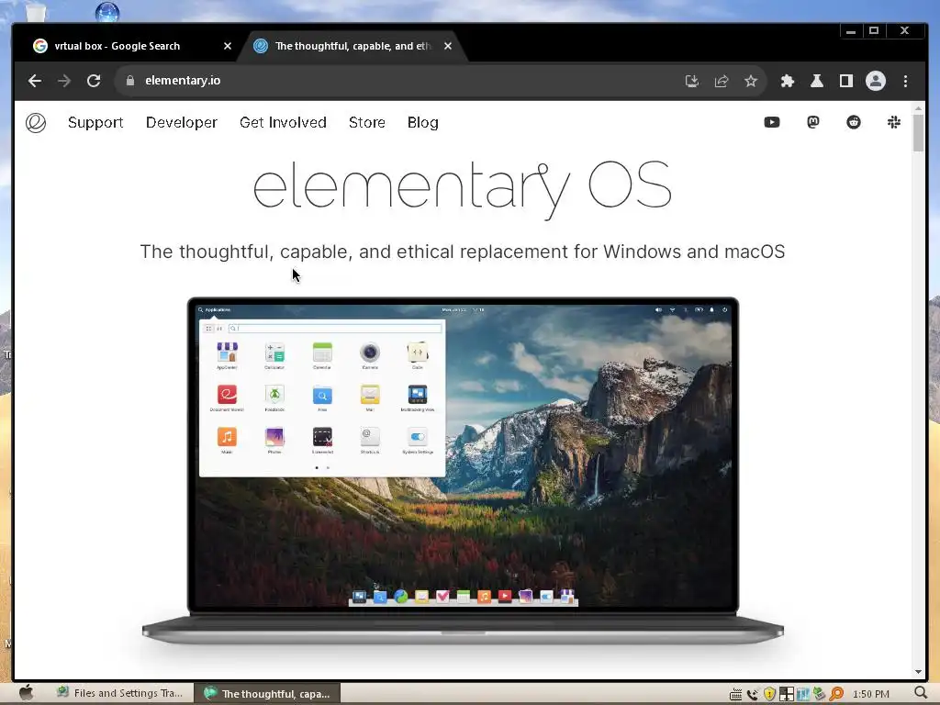Open the Apple start menu on taskbar
Screen dimensions: 940x705
[x=26, y=694]
